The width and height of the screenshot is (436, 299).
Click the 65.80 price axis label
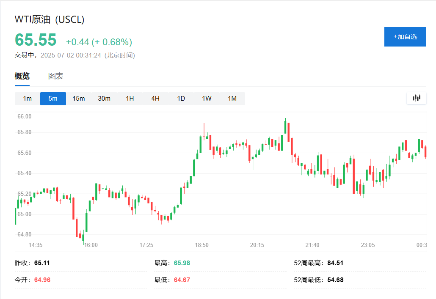pyautogui.click(x=25, y=132)
